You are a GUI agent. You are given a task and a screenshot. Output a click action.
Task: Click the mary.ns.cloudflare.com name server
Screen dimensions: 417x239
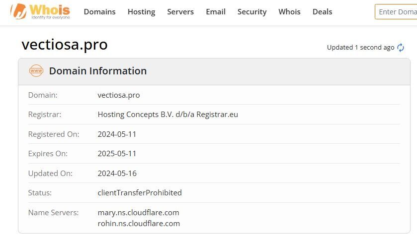[138, 213]
